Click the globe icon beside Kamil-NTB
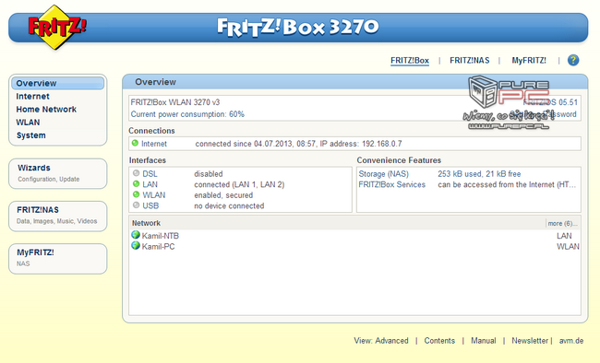This screenshot has height=363, width=600. 136,235
